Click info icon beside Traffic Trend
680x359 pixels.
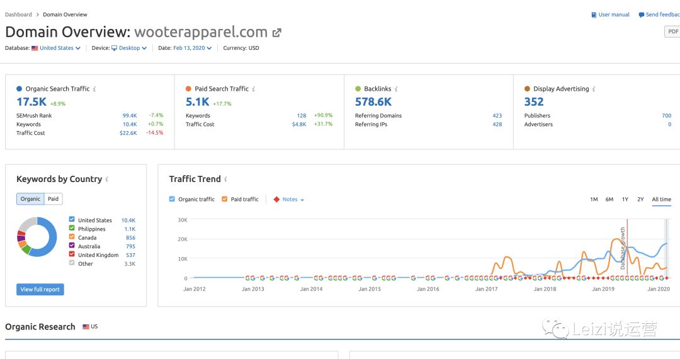225,179
